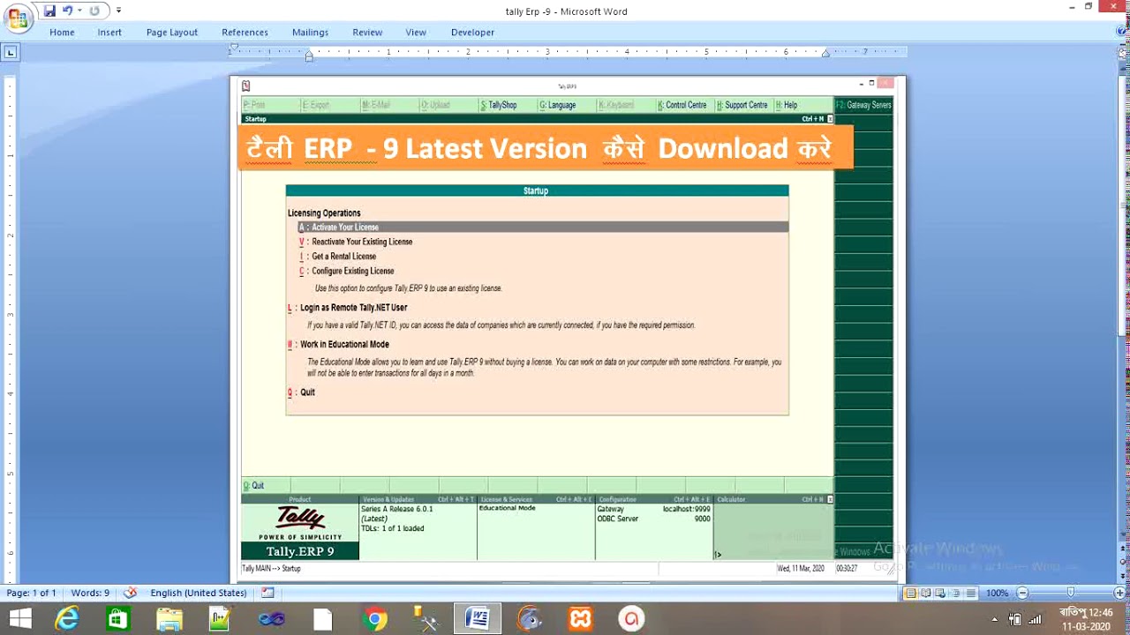This screenshot has width=1130, height=635.
Task: Open File Explorer from taskbar
Action: 169,619
